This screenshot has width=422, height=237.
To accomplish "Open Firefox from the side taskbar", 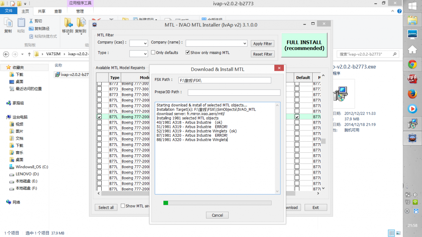I will coord(412,94).
